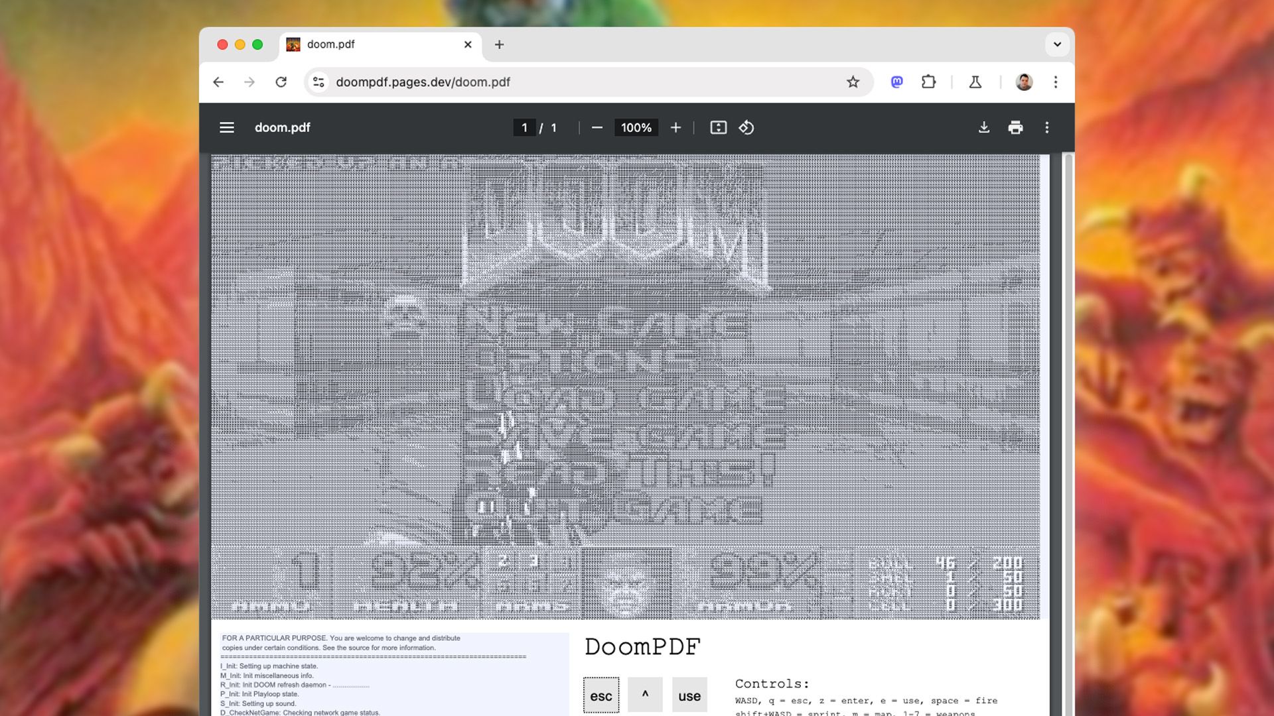Screen dimensions: 1274x716
Task: Click the Use control button in DoomPDF
Action: 689,695
